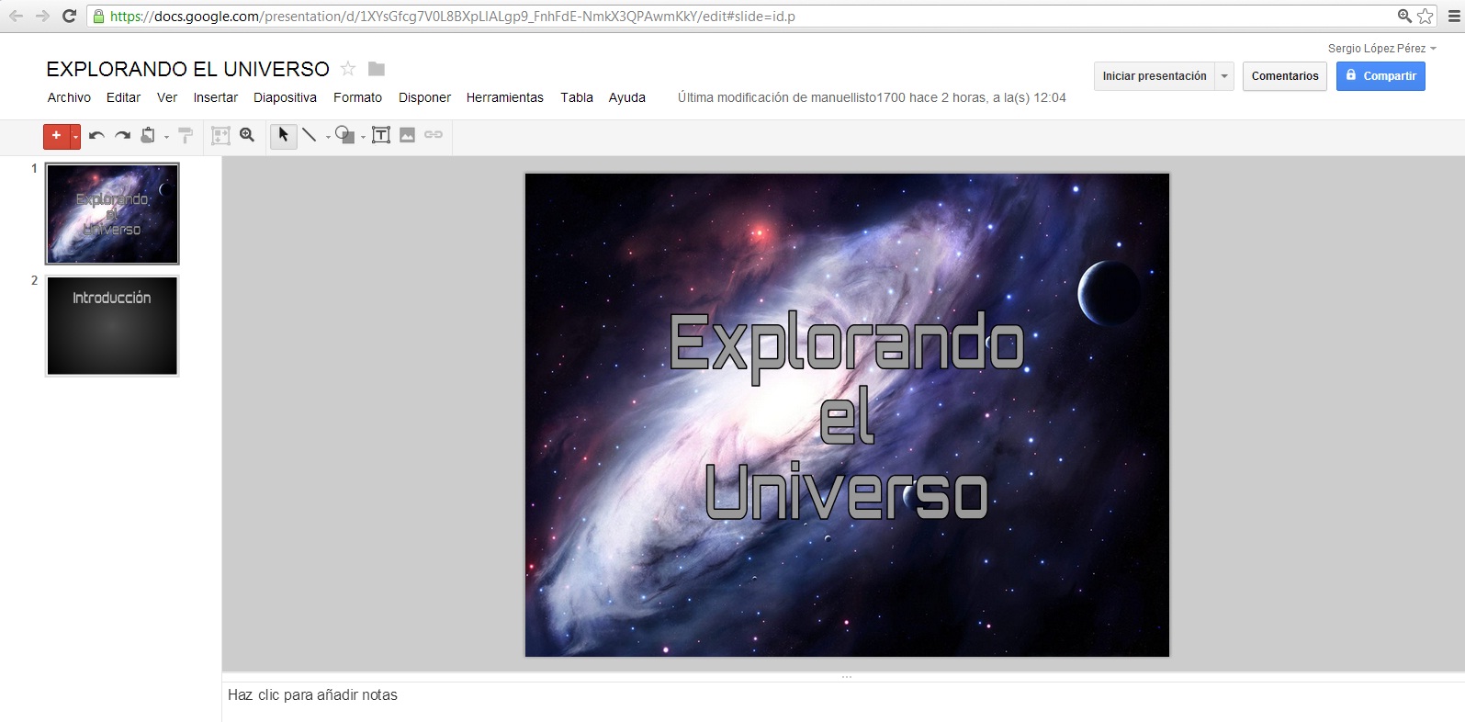Click the green https padlock icon
Screen dimensions: 1465x722
pos(99,16)
